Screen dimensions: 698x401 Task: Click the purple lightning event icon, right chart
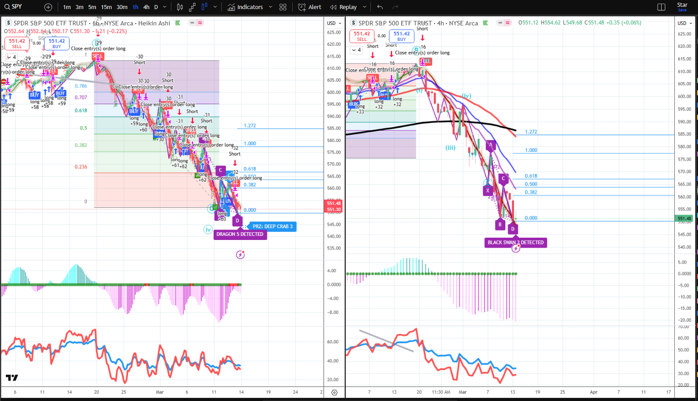516,248
